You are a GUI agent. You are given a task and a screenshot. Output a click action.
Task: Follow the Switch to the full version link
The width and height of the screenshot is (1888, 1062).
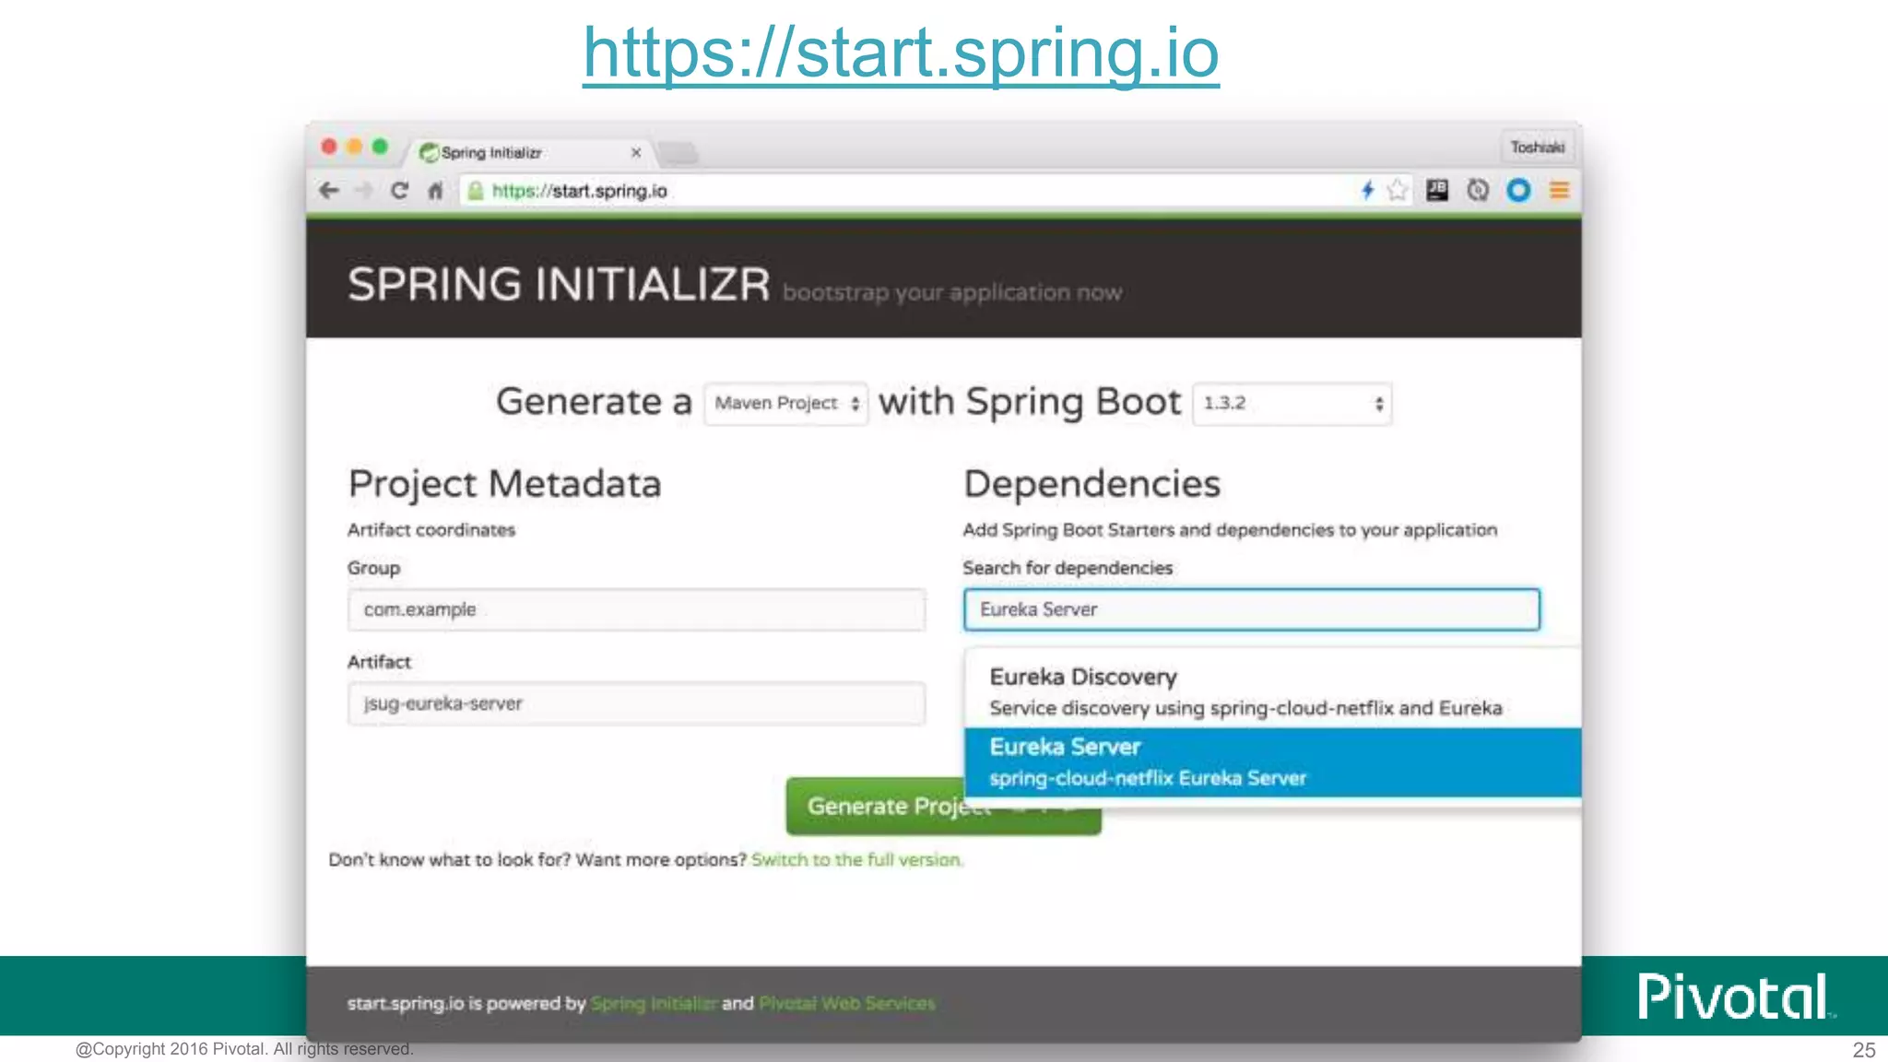pos(856,860)
